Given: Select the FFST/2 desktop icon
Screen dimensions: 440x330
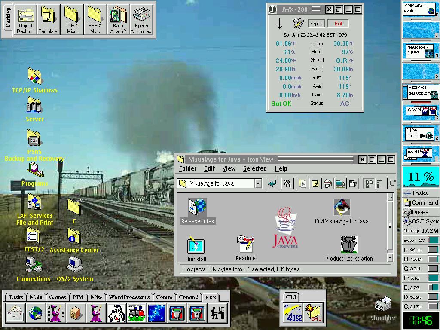Looking at the screenshot, I should point(34,239).
